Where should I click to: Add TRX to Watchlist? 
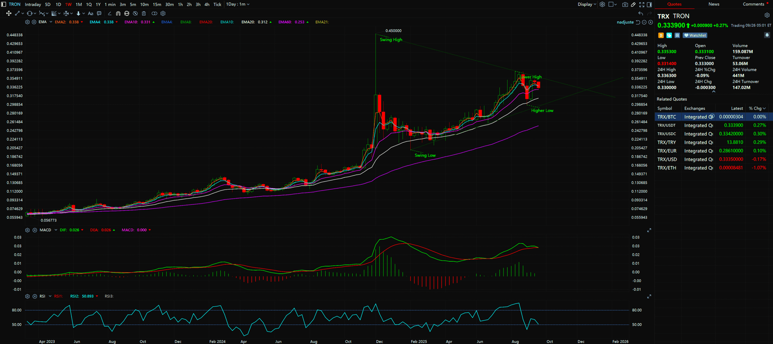point(695,35)
